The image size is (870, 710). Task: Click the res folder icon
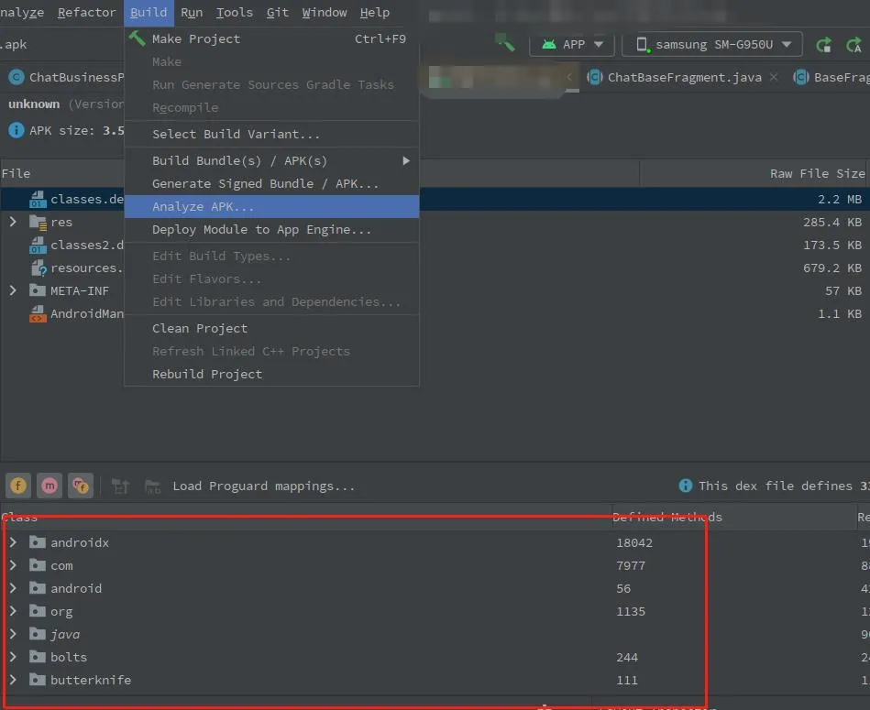38,223
